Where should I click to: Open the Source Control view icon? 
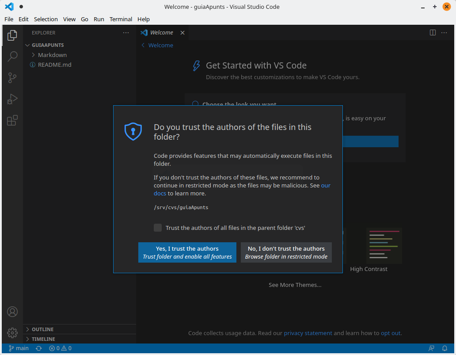click(12, 78)
